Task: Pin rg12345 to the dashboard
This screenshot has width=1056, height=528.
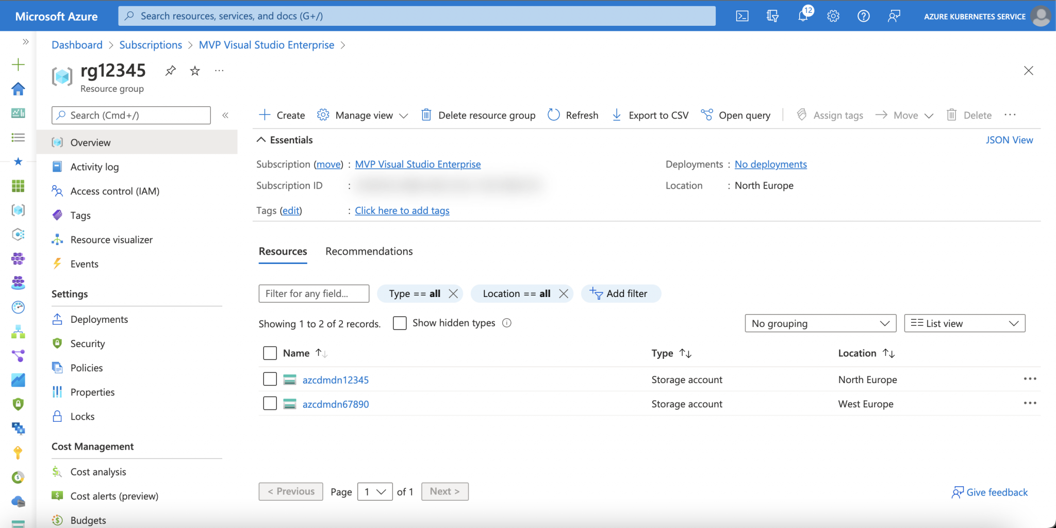Action: pyautogui.click(x=170, y=71)
